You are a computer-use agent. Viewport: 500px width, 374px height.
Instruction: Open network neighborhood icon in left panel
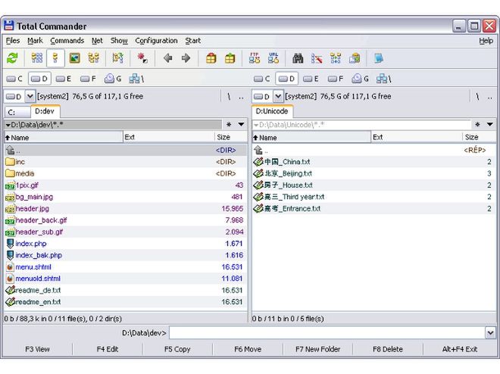[136, 79]
